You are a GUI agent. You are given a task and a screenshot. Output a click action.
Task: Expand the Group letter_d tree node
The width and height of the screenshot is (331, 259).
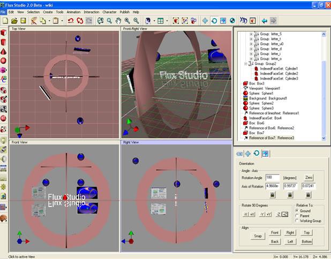(x=251, y=49)
